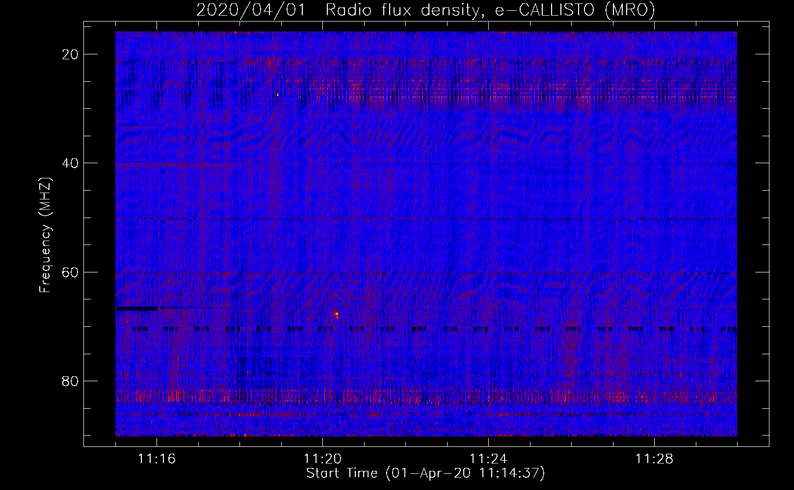The width and height of the screenshot is (794, 490).
Task: Select the 20 frequency tick label
Action: click(x=71, y=54)
